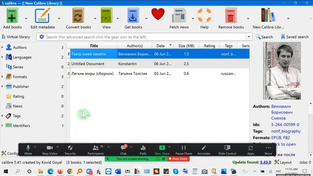Screen dimensions: 313x176
Task: Open the View book icon
Action: pyautogui.click(x=107, y=16)
